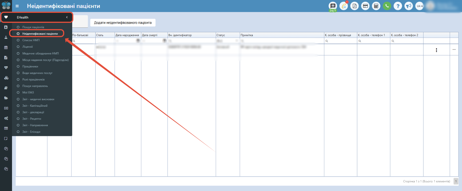Open the heartbeat sidebar icon

(6, 68)
